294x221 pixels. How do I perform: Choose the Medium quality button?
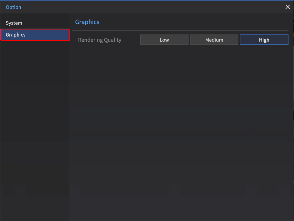[214, 40]
